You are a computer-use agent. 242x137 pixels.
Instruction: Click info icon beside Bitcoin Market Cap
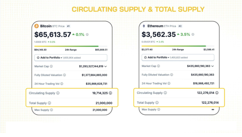[51, 66]
